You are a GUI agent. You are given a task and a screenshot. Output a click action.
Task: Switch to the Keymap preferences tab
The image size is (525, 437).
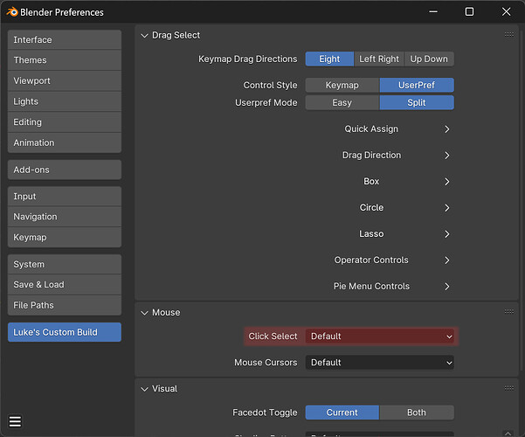(x=65, y=237)
